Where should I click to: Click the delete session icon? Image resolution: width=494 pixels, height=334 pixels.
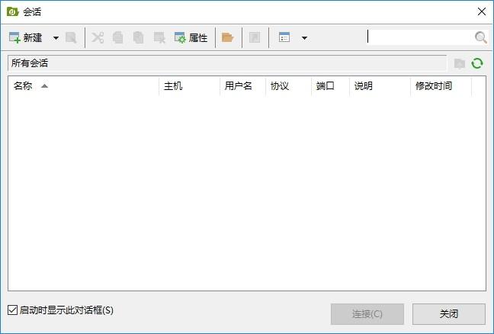point(159,38)
